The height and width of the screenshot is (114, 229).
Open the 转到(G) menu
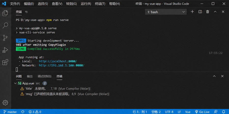click(71, 4)
